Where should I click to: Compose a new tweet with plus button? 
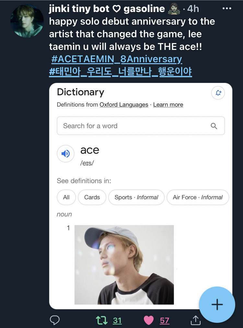217,305
